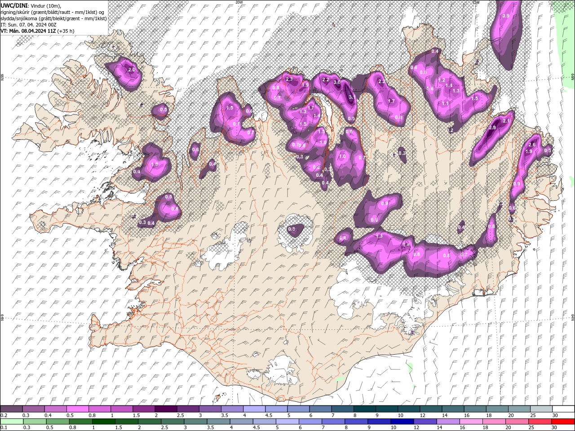Viewport: 575px width, 431px height.
Task: Pick the darkest green swatch in the lower legend row
Action: [x=103, y=422]
